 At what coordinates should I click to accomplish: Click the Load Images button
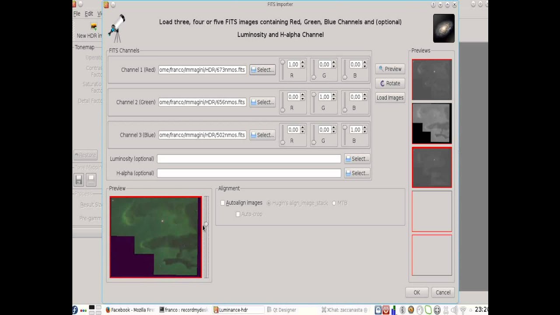pos(390,98)
